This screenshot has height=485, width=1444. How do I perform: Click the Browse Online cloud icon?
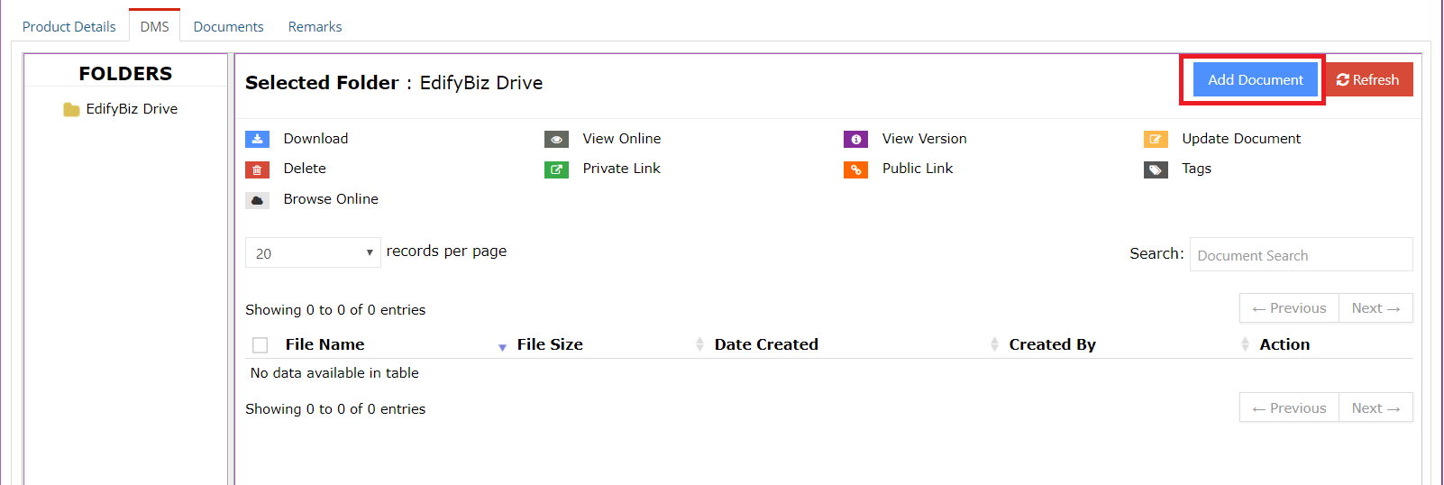click(x=257, y=200)
